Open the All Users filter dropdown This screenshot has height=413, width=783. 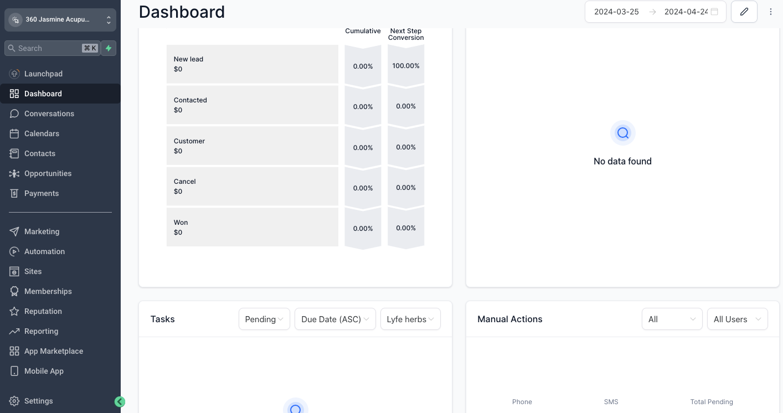tap(737, 319)
